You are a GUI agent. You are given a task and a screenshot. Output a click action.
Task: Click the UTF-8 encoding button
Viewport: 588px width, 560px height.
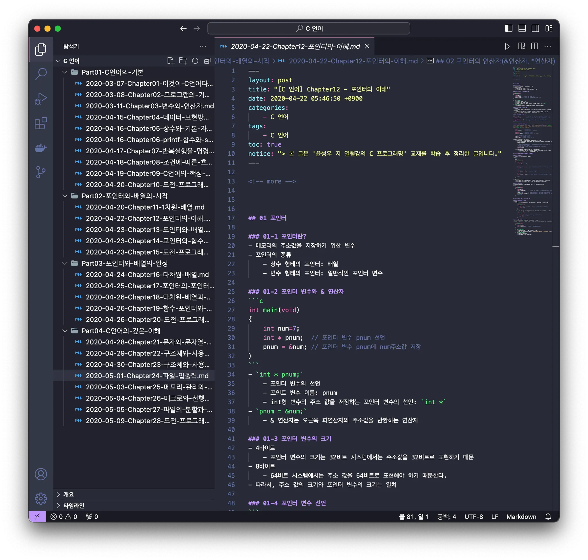pyautogui.click(x=474, y=517)
